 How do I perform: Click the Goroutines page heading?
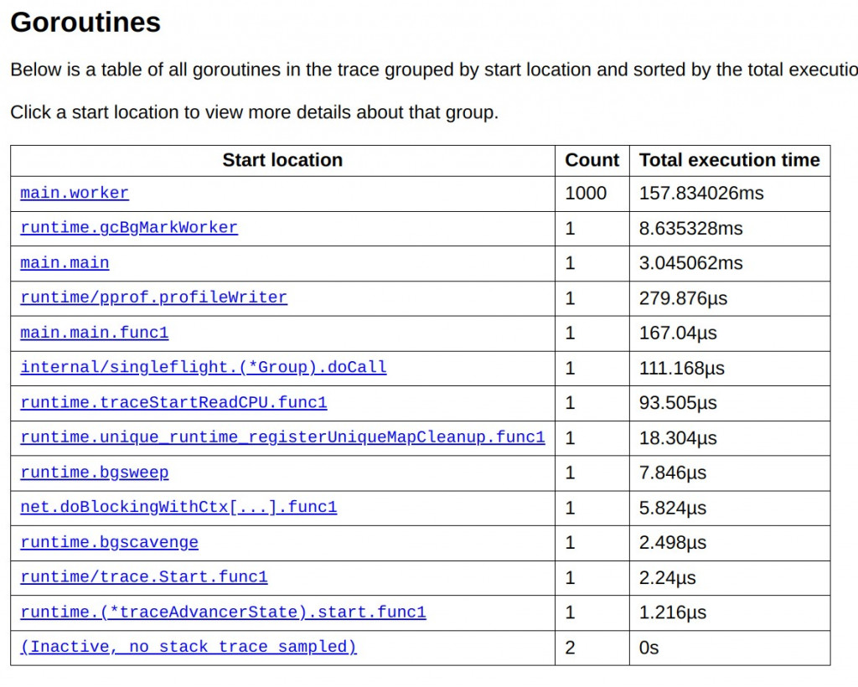coord(85,23)
